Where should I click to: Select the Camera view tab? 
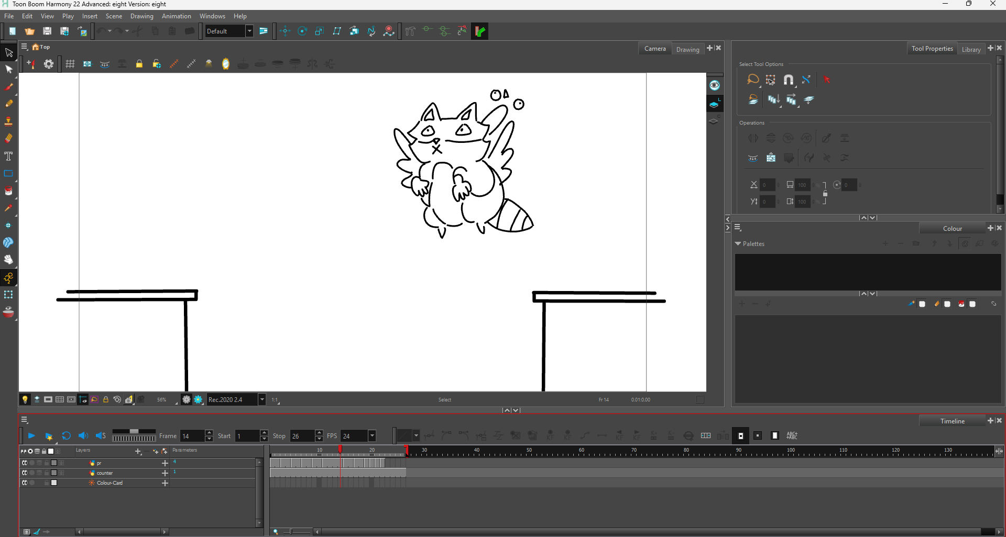point(655,49)
